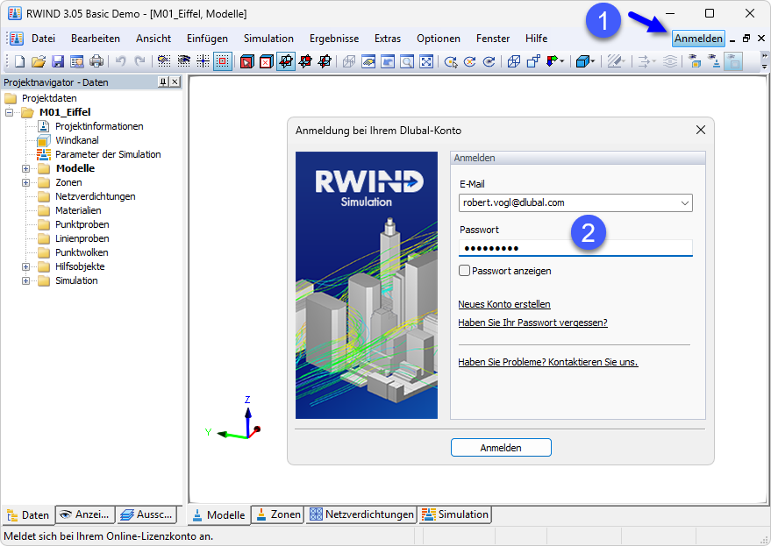Switch to the Simulation bottom tab
Image resolution: width=771 pixels, height=546 pixels.
tap(455, 514)
